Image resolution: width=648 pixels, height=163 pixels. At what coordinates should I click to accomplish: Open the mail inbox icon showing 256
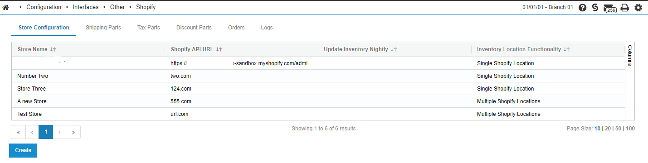pyautogui.click(x=610, y=8)
